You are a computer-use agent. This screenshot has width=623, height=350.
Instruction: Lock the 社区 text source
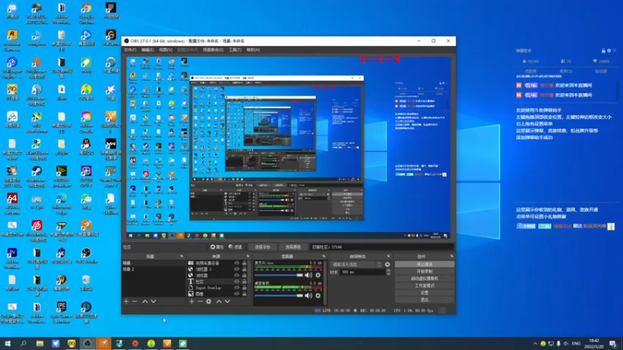tap(245, 282)
